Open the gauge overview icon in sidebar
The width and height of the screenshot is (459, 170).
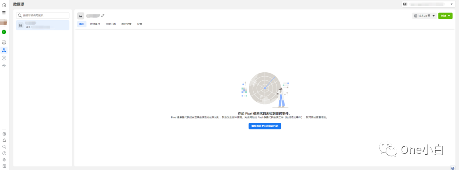point(4,43)
